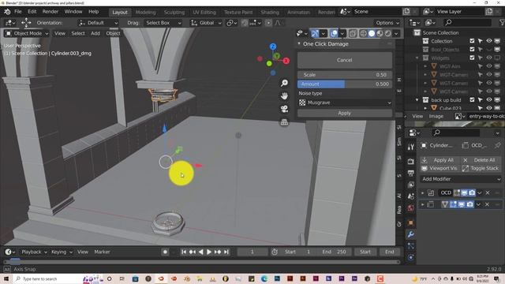
Task: Click the Delete All modifiers button
Action: (481, 160)
